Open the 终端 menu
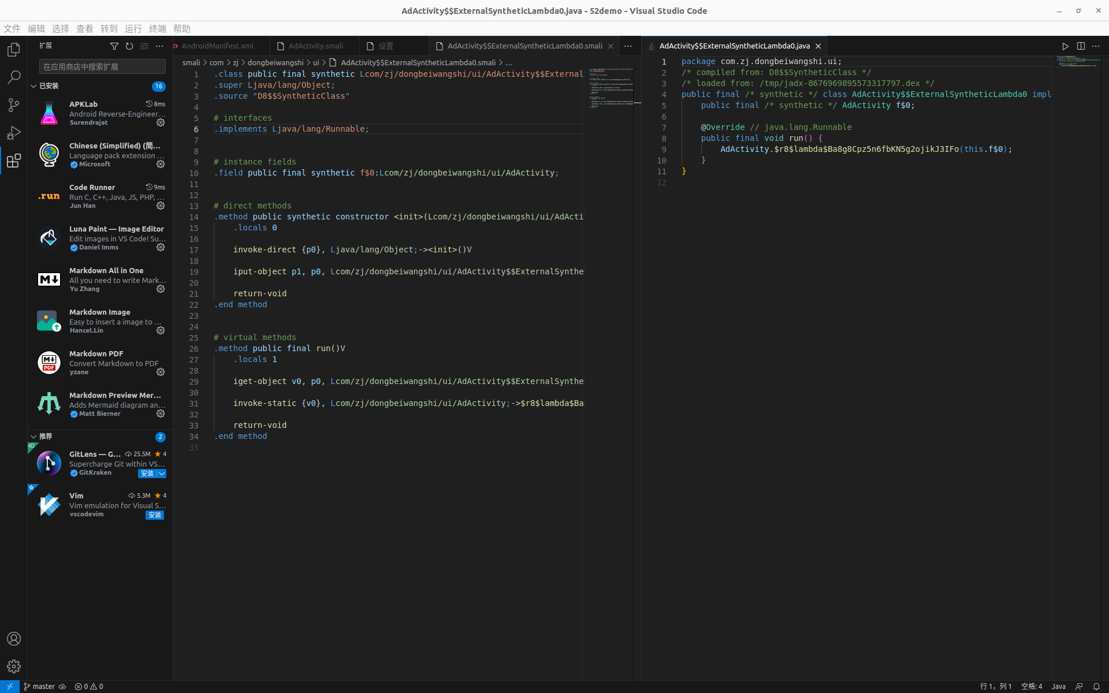 (x=158, y=29)
